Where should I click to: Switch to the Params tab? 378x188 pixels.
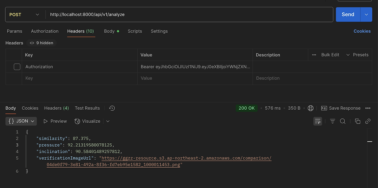[x=14, y=31]
